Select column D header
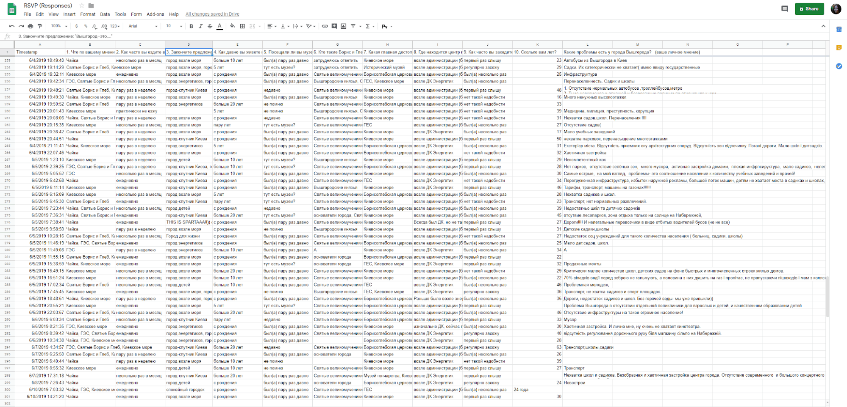This screenshot has width=847, height=407. tap(189, 44)
